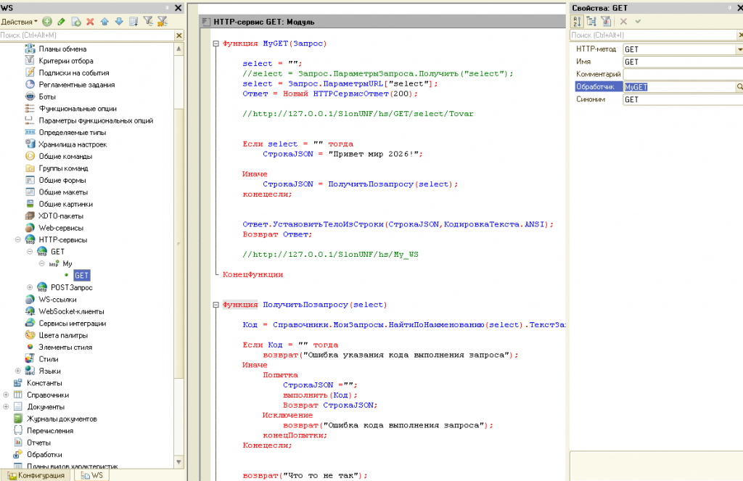Click the properties search field
Viewport: 743px width, 481px height.
point(653,35)
